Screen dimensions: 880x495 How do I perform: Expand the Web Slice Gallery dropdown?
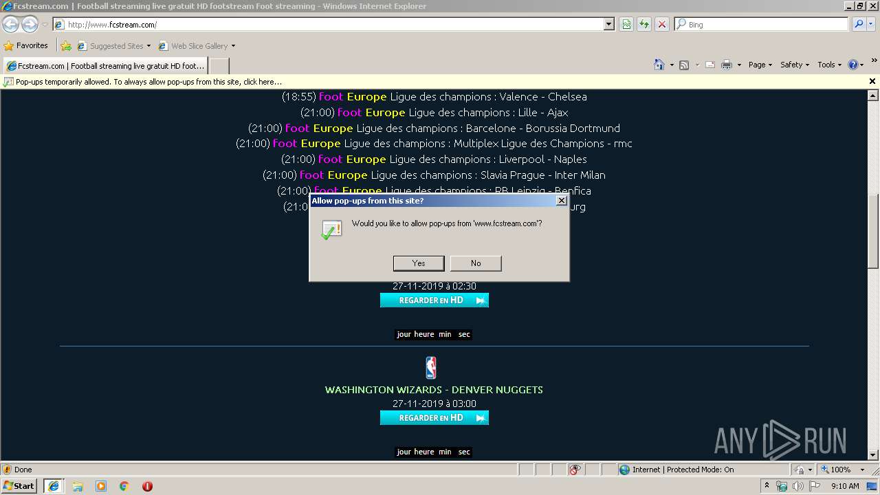(x=233, y=46)
